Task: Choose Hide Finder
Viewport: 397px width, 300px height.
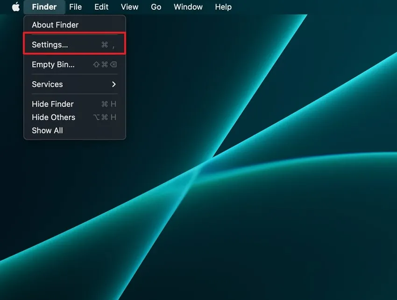Action: 75,104
